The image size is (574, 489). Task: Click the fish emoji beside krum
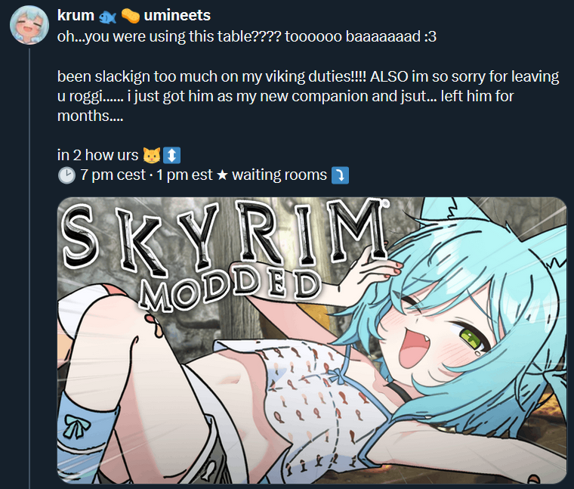[x=107, y=17]
